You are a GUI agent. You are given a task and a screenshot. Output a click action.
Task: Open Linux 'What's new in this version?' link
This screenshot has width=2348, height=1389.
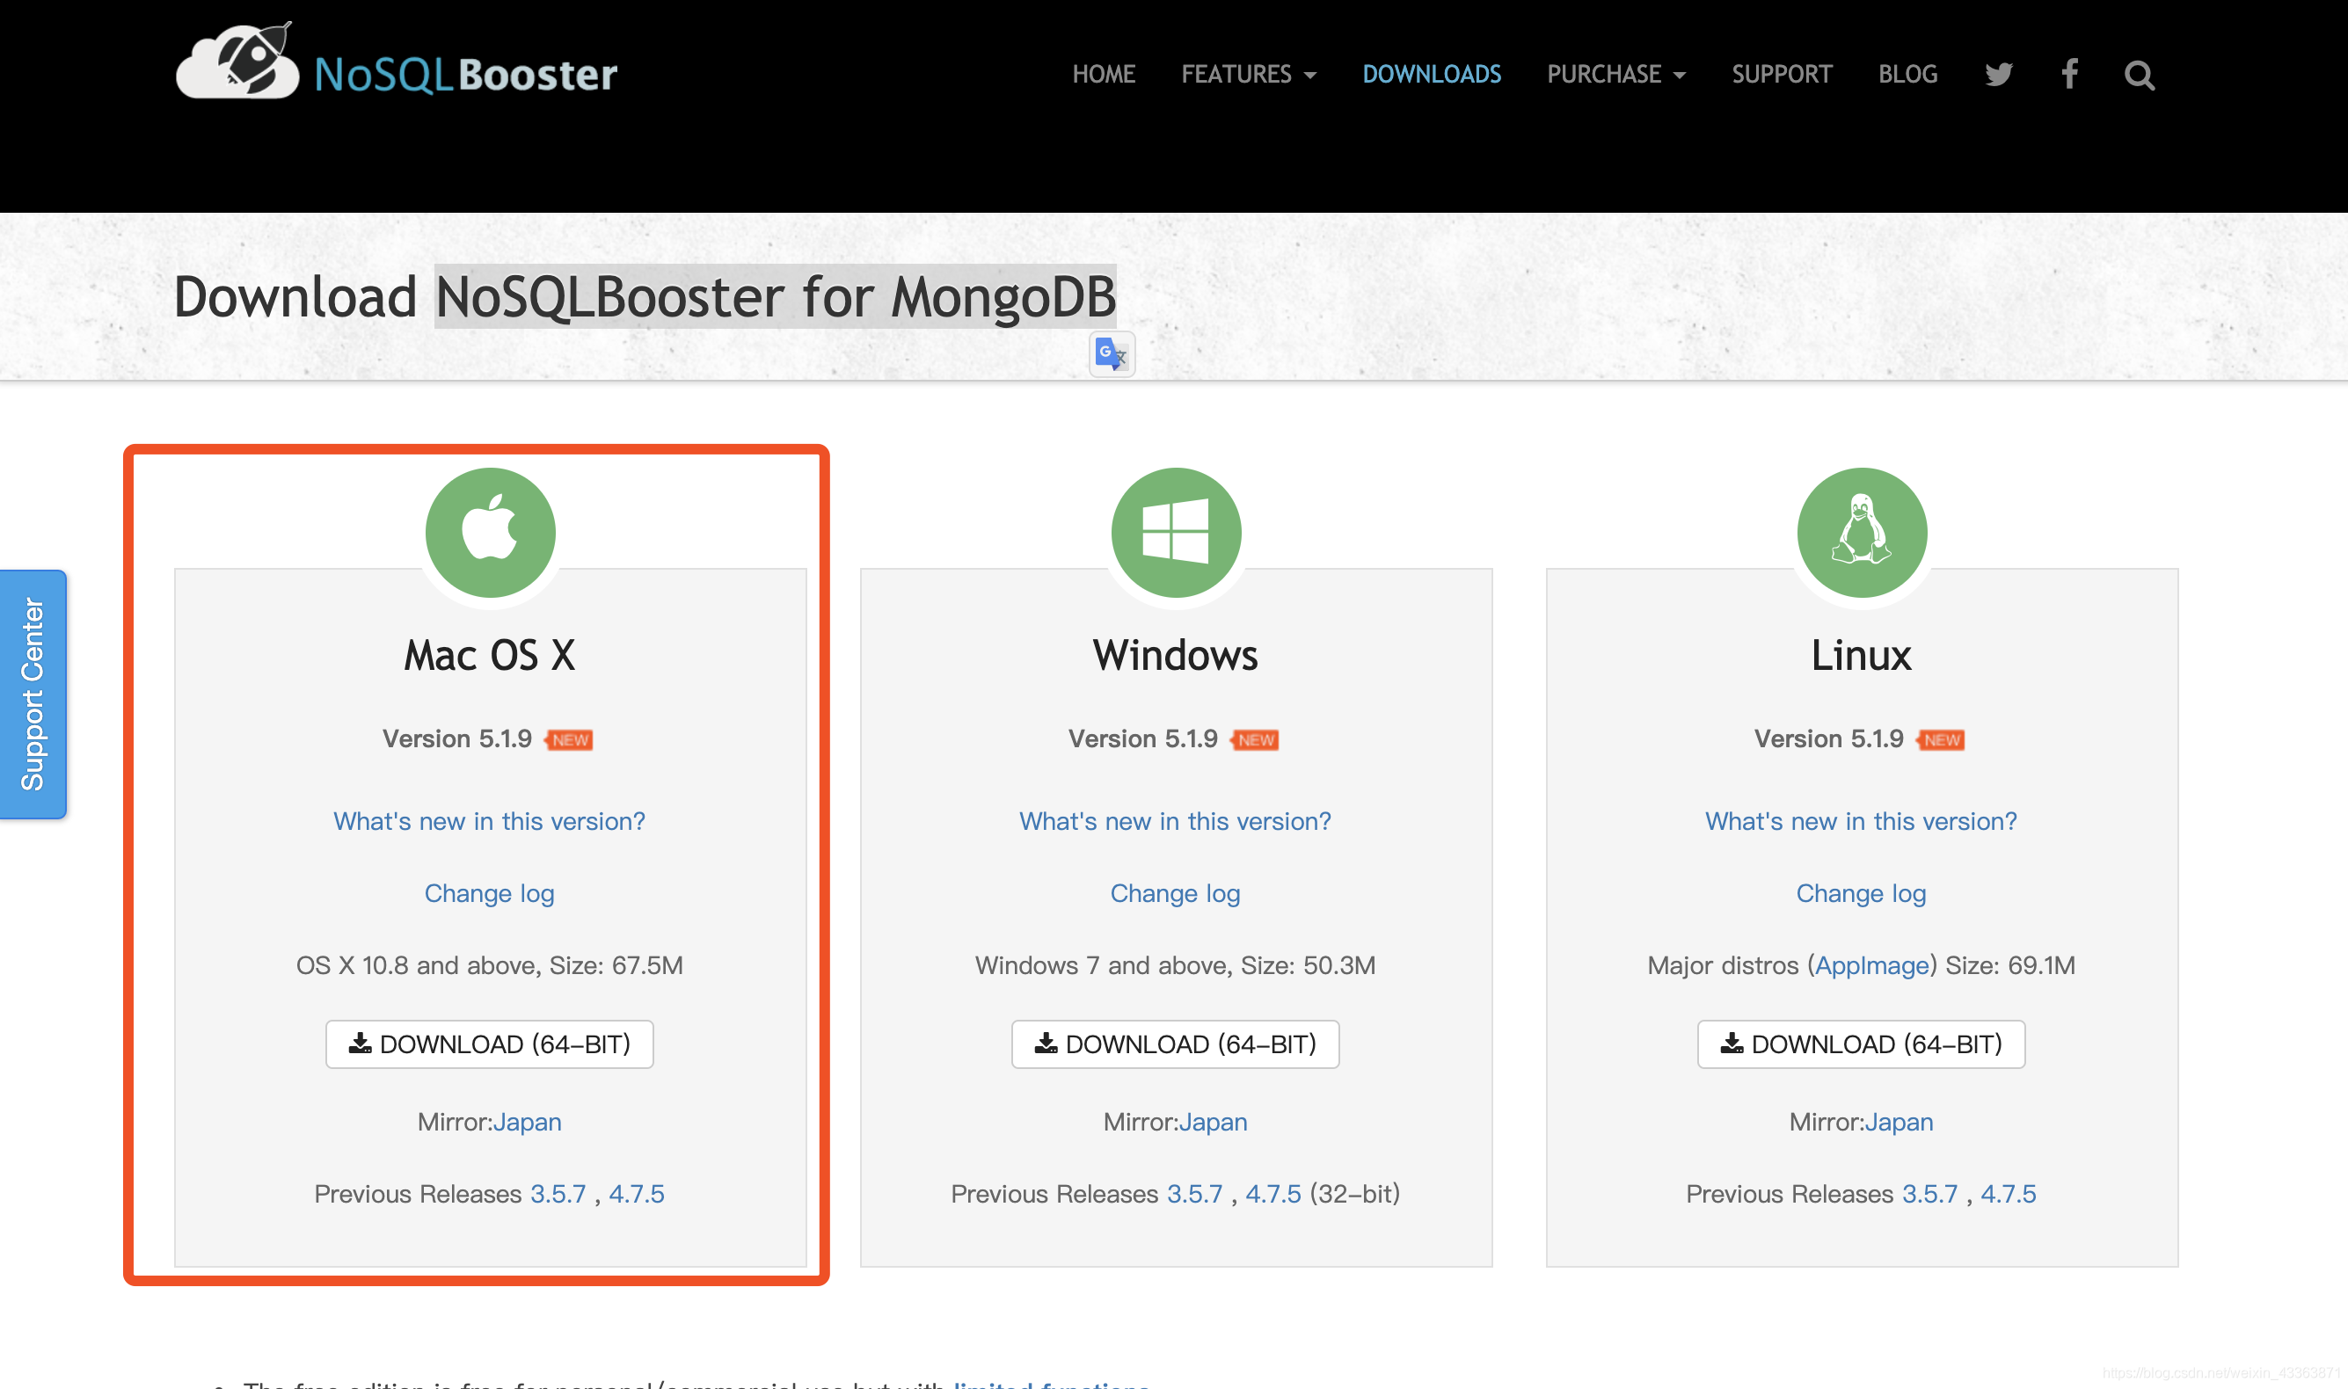coord(1861,821)
